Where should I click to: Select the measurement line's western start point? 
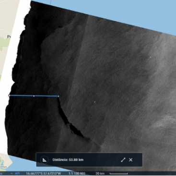(x=9, y=95)
